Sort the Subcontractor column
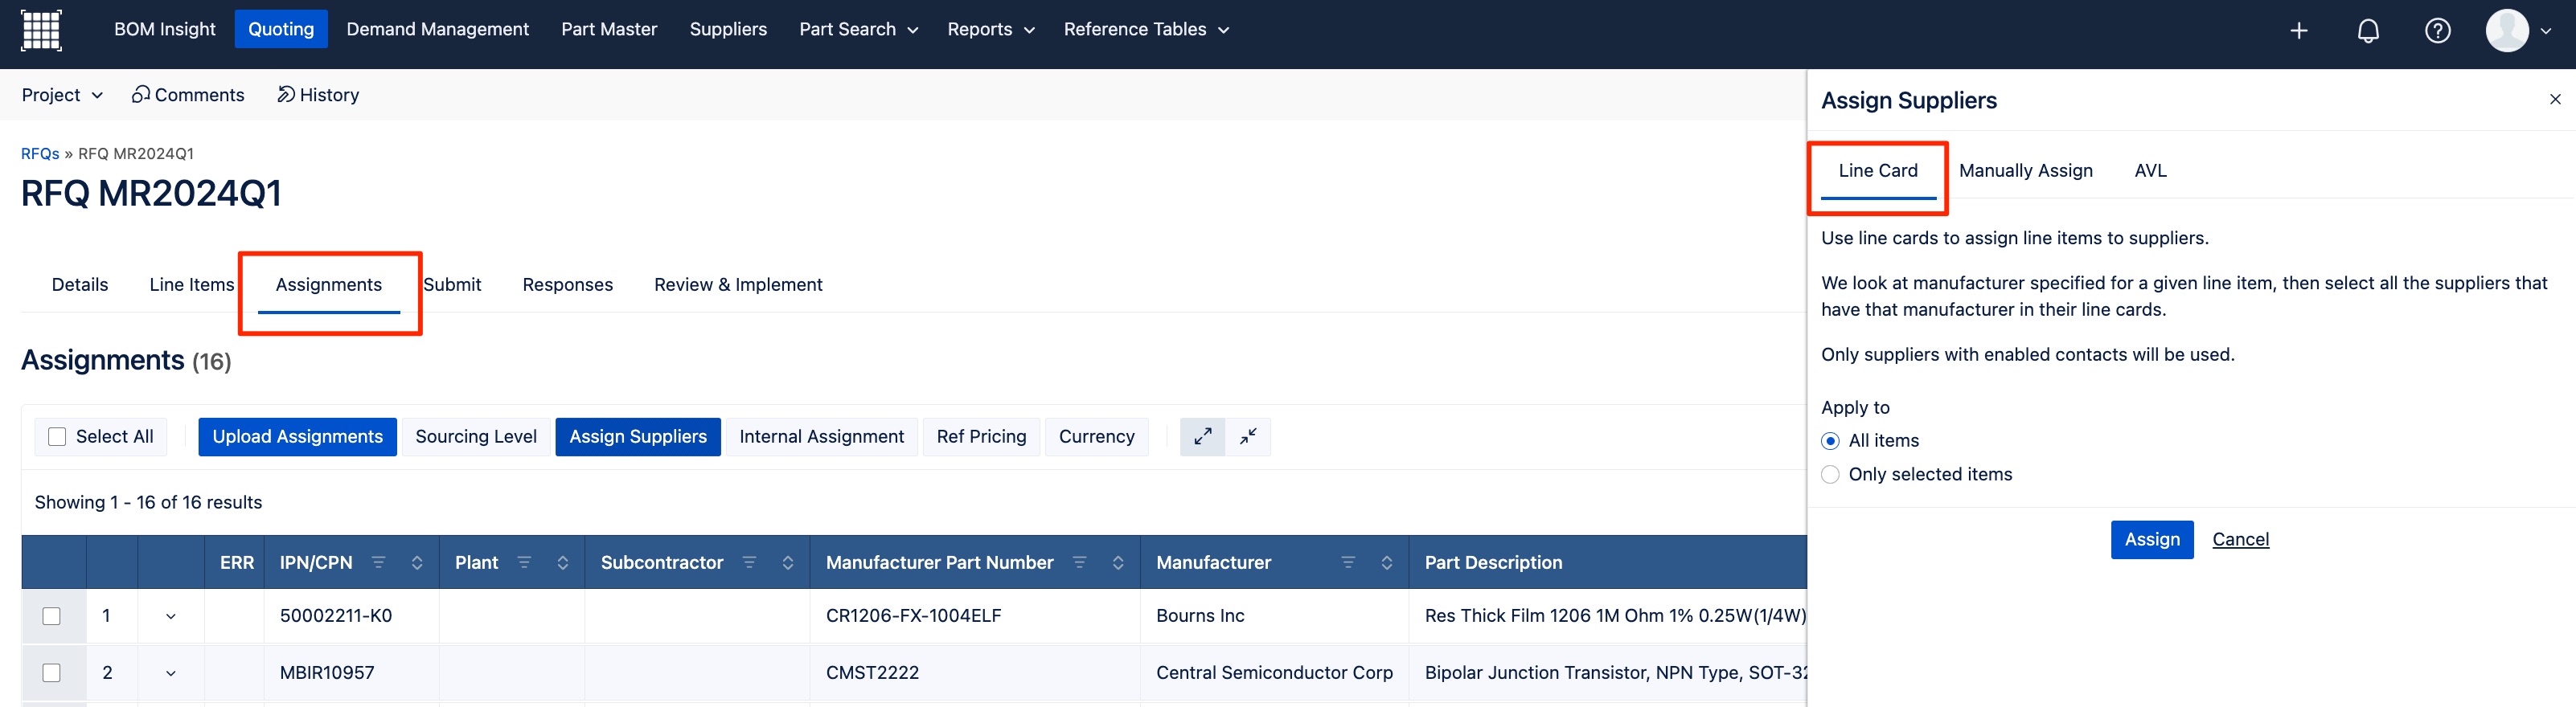The image size is (2576, 707). click(x=788, y=562)
